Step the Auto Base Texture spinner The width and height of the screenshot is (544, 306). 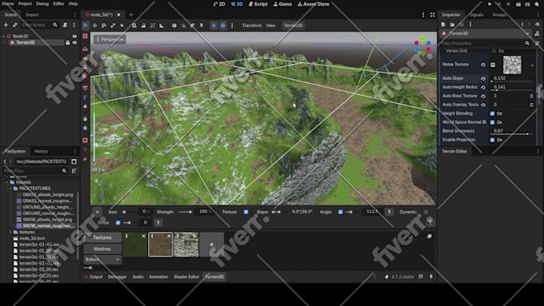pyautogui.click(x=531, y=96)
